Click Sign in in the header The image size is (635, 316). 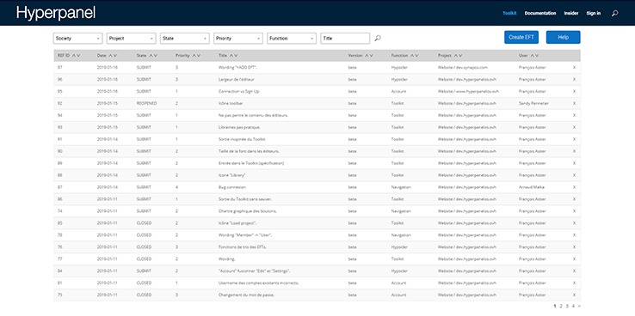pos(594,14)
